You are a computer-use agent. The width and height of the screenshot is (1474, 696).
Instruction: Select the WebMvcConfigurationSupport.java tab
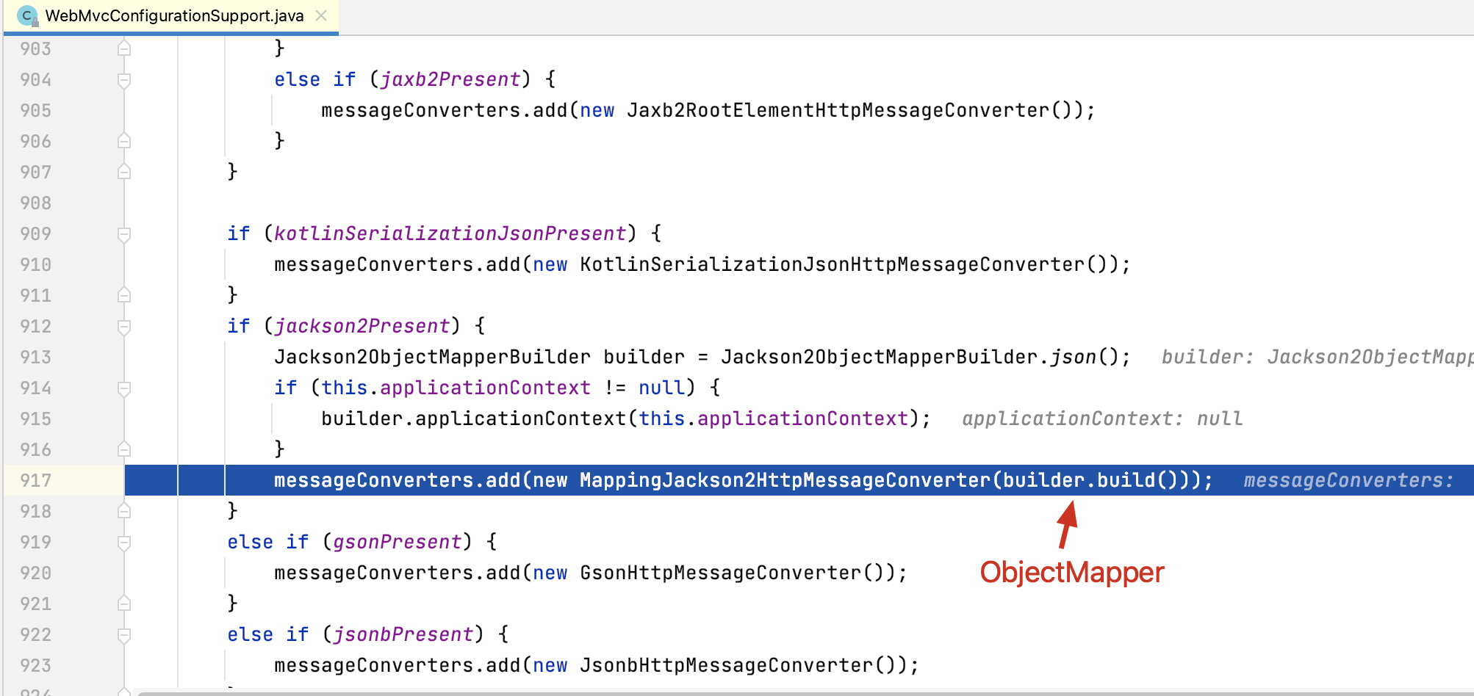170,15
